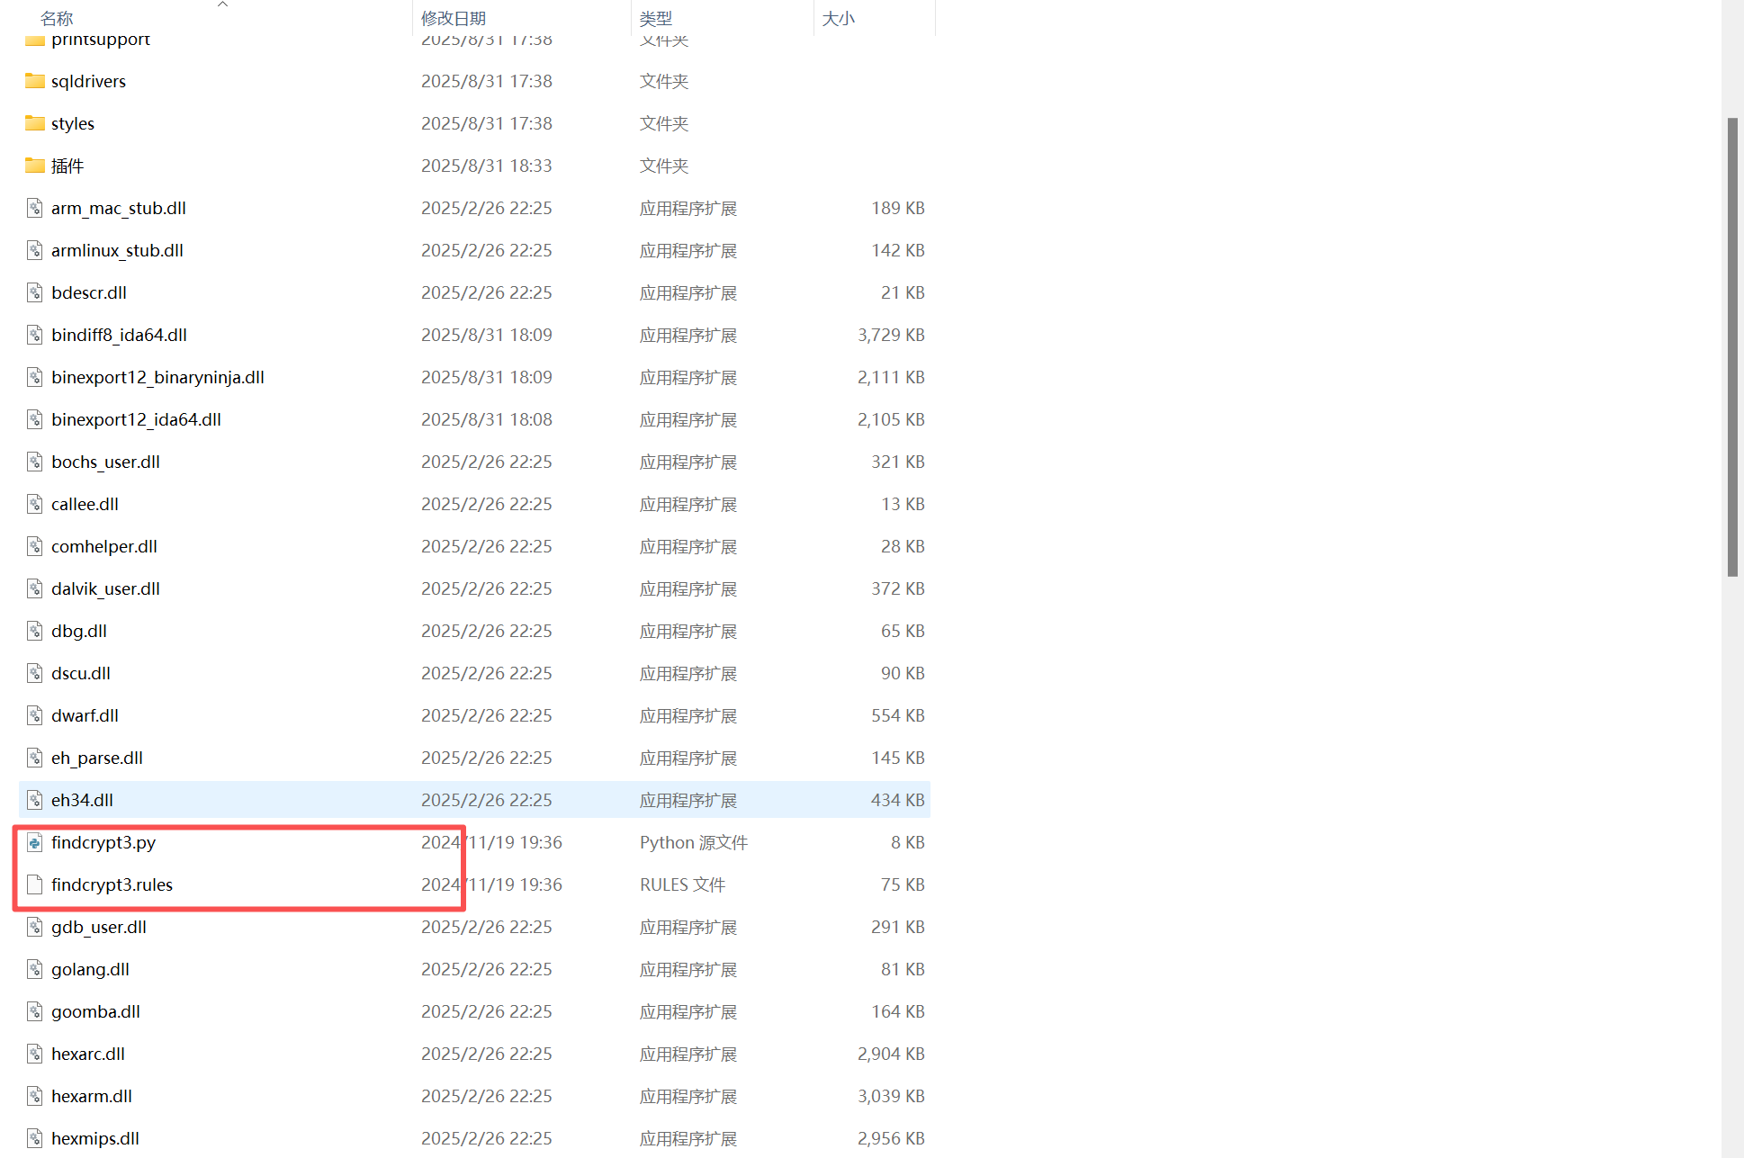Image resolution: width=1744 pixels, height=1158 pixels.
Task: Select the hexmips.dll file name
Action: coord(95,1138)
